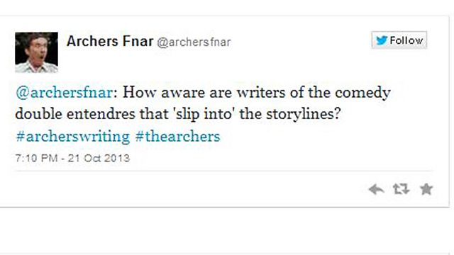Open the #thearchers hashtag
The height and width of the screenshot is (255, 454).
pos(177,137)
